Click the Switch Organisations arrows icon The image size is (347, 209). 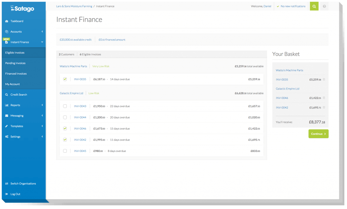click(7, 183)
